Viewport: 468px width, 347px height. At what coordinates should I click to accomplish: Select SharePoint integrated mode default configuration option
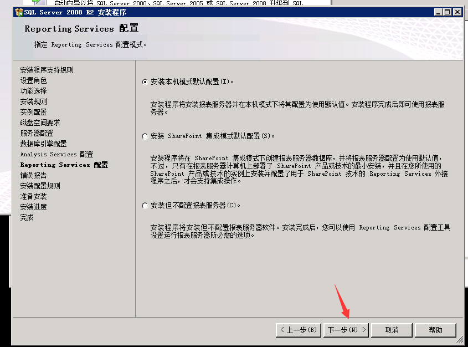coord(145,136)
